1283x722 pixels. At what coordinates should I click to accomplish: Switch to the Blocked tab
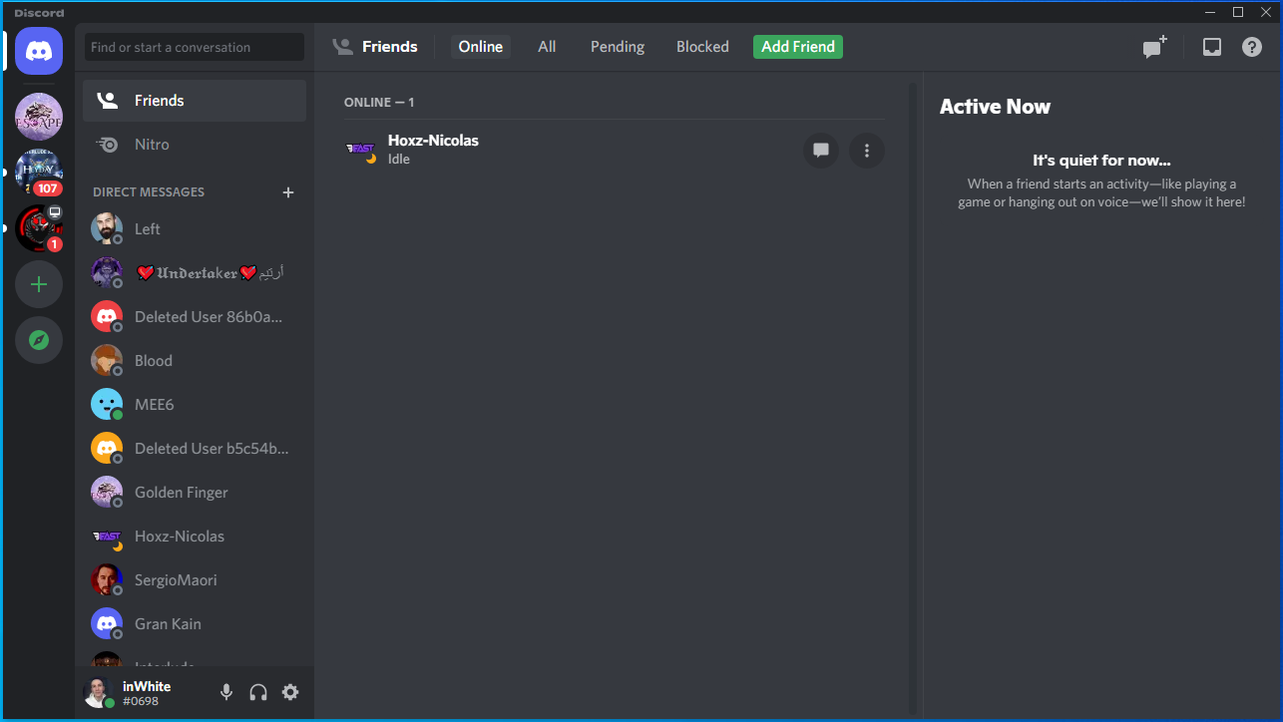(x=702, y=47)
